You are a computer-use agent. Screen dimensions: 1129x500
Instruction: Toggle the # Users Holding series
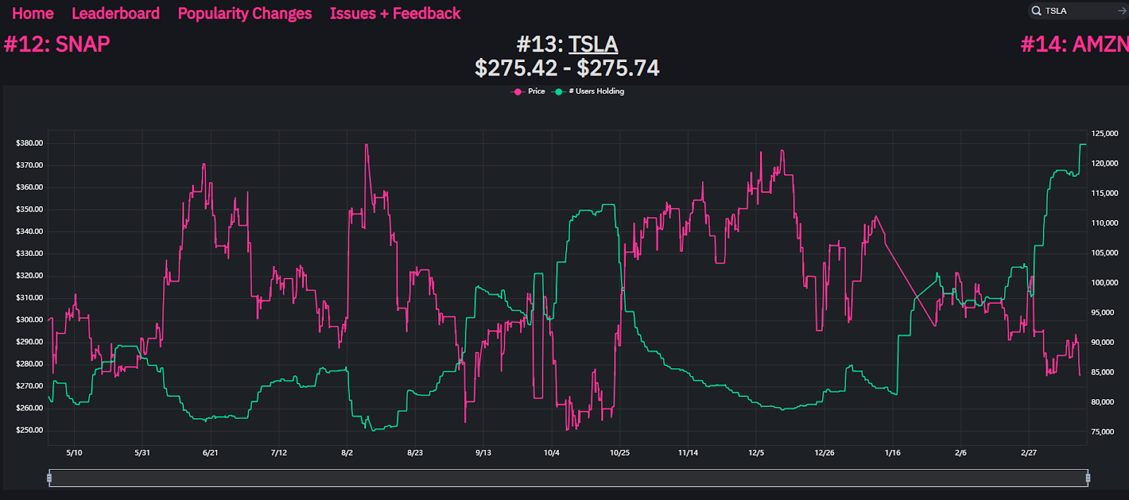pos(588,91)
